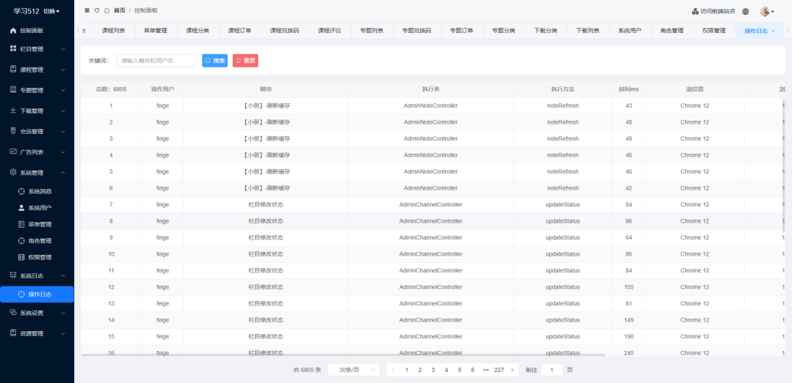Expand 下载管理 chevron

[x=63, y=111]
